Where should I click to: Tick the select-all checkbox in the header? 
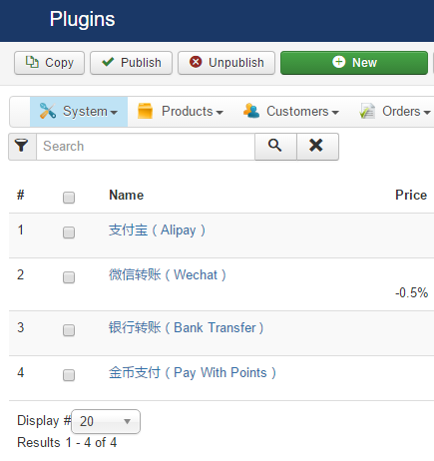point(69,198)
